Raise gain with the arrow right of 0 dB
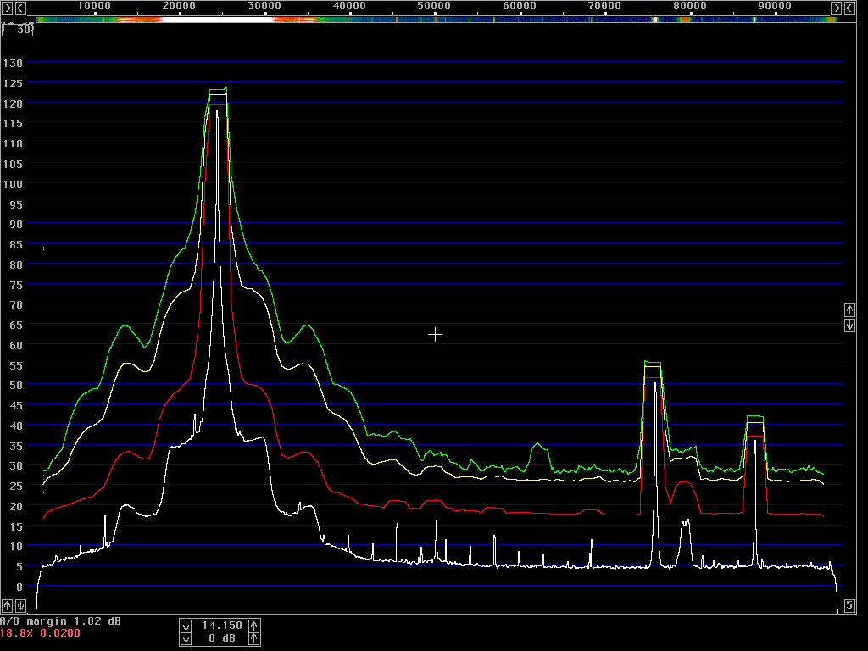This screenshot has width=868, height=651. [x=253, y=639]
